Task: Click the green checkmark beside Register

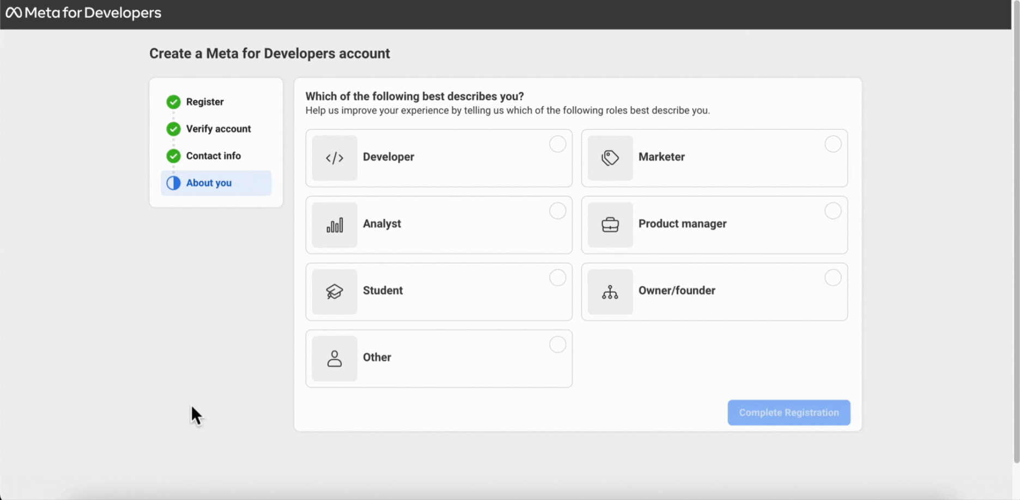Action: [x=173, y=102]
